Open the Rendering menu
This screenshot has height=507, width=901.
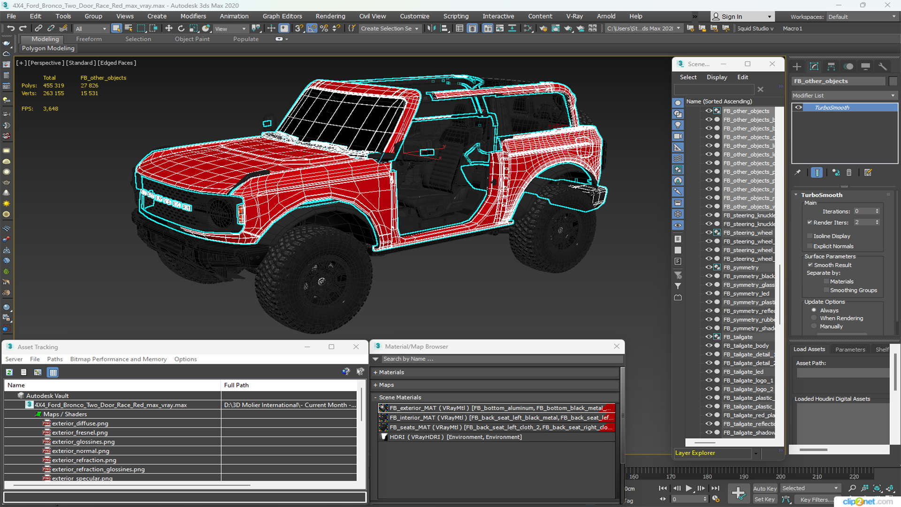tap(330, 16)
